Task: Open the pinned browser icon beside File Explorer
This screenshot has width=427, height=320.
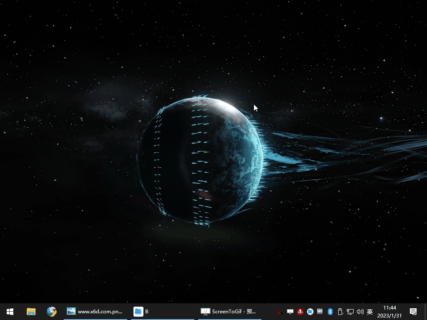Action: click(52, 311)
